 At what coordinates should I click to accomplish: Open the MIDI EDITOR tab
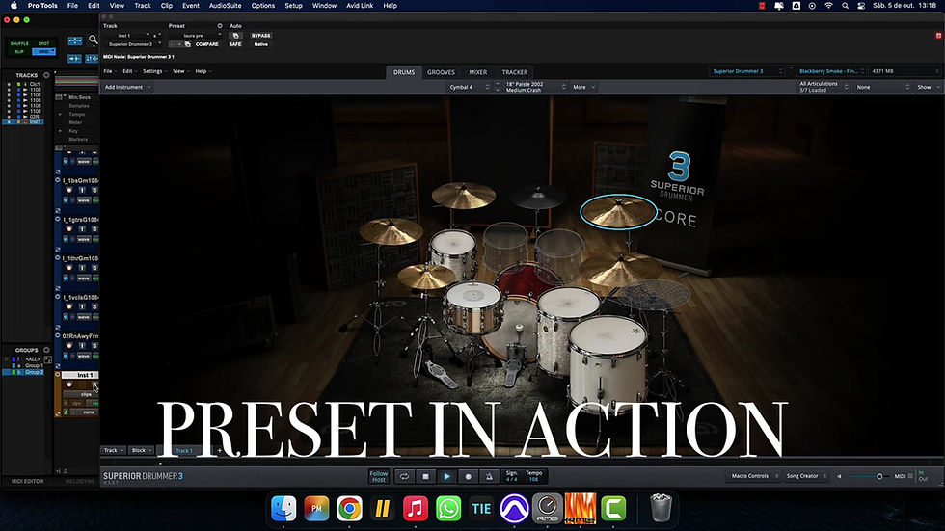tap(28, 481)
